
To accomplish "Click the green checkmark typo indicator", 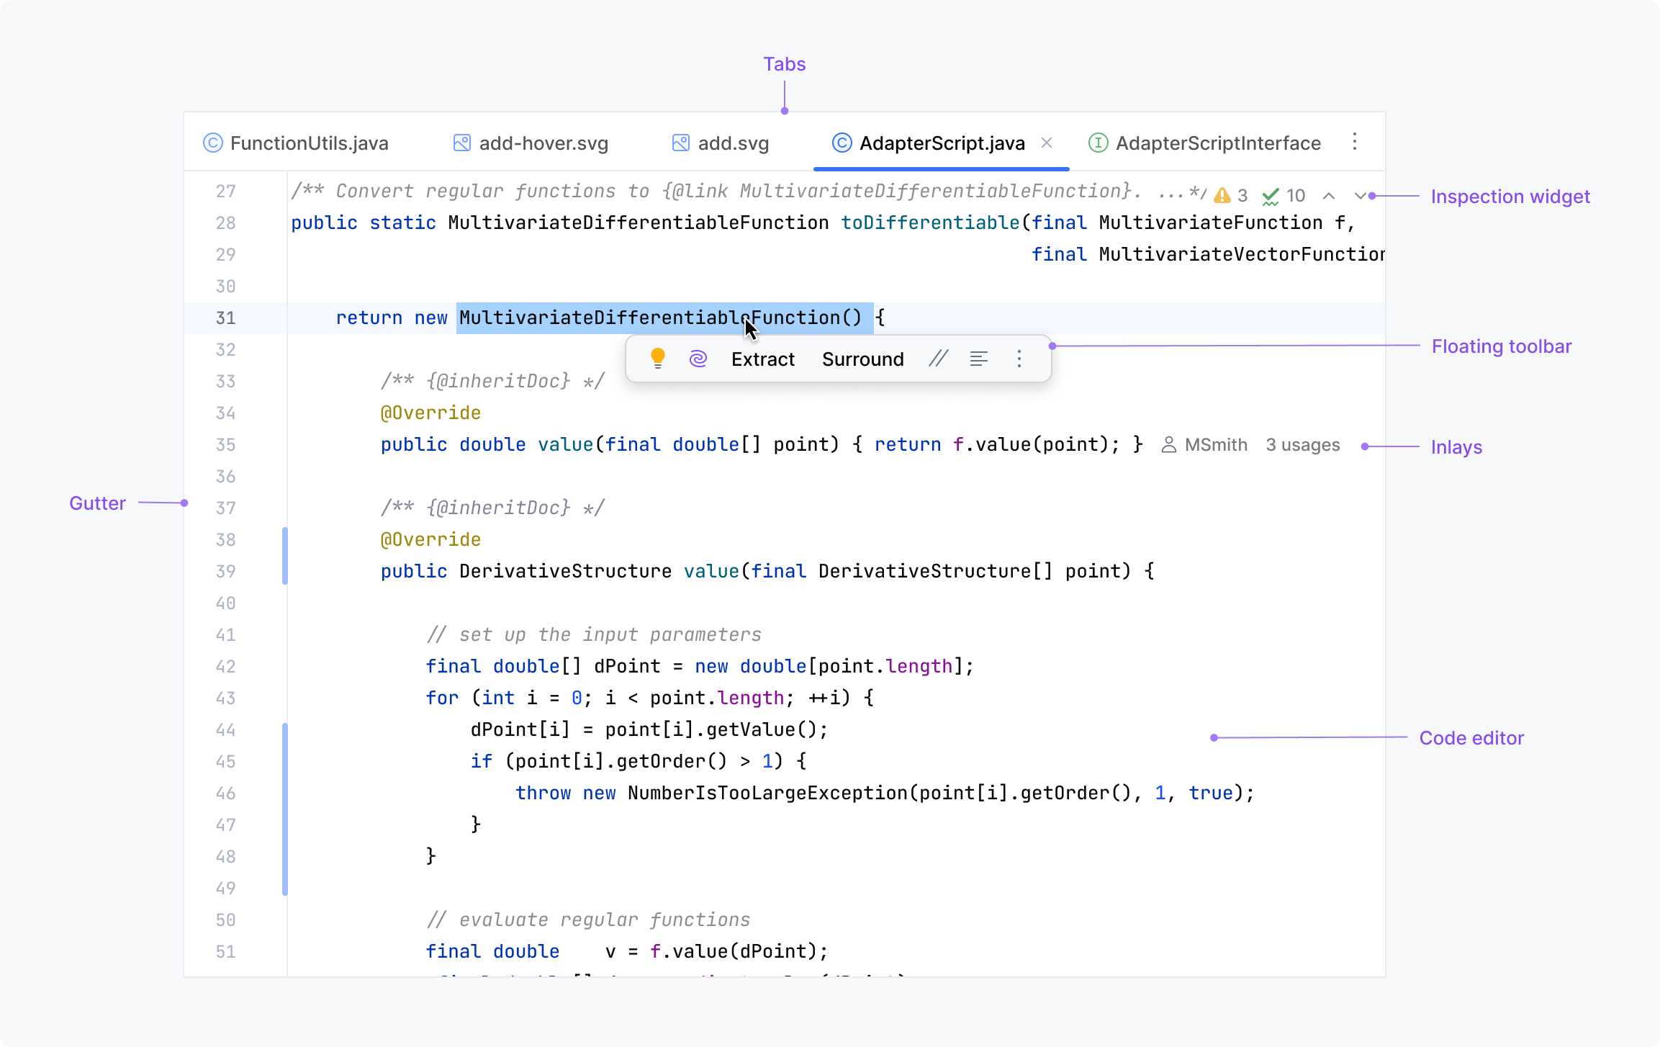I will click(1271, 196).
